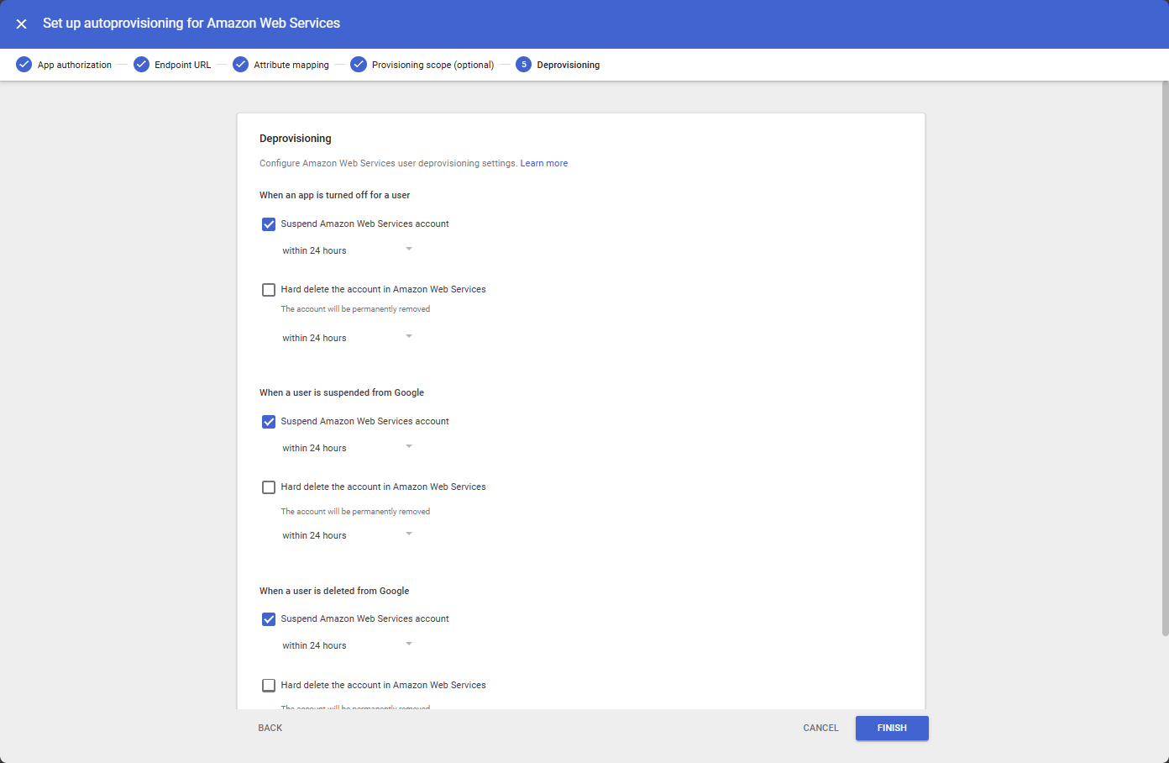Click 'When a user is suspended from Google'
The image size is (1169, 763).
tap(342, 392)
